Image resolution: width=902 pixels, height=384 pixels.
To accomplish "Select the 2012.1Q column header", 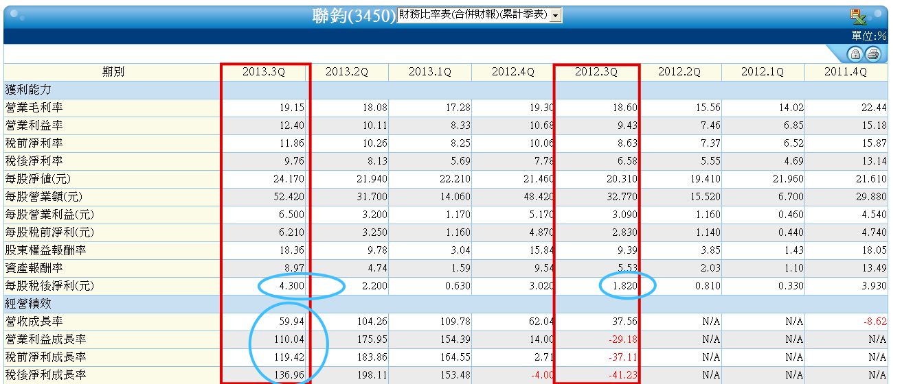I will (762, 72).
